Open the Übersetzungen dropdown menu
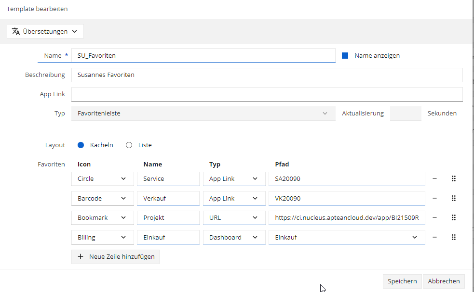The height and width of the screenshot is (292, 474). tap(45, 31)
